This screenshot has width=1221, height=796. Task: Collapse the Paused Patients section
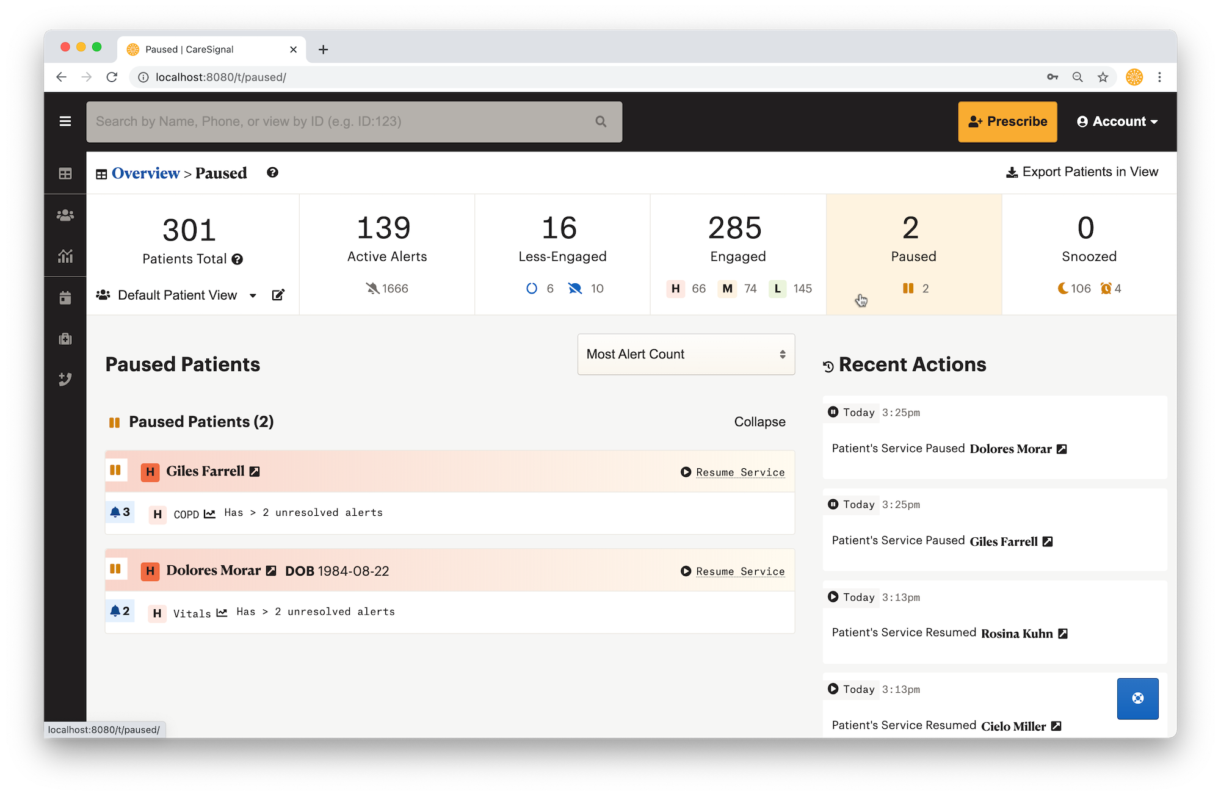click(x=759, y=422)
